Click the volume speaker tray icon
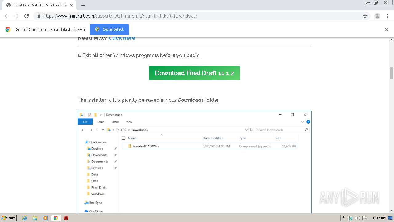Image resolution: width=394 pixels, height=222 pixels. [x=357, y=218]
